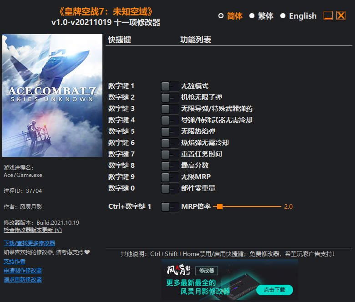Turn on 无限导弹/特殊武器弹药 toggle
The width and height of the screenshot is (355, 302).
(170, 109)
